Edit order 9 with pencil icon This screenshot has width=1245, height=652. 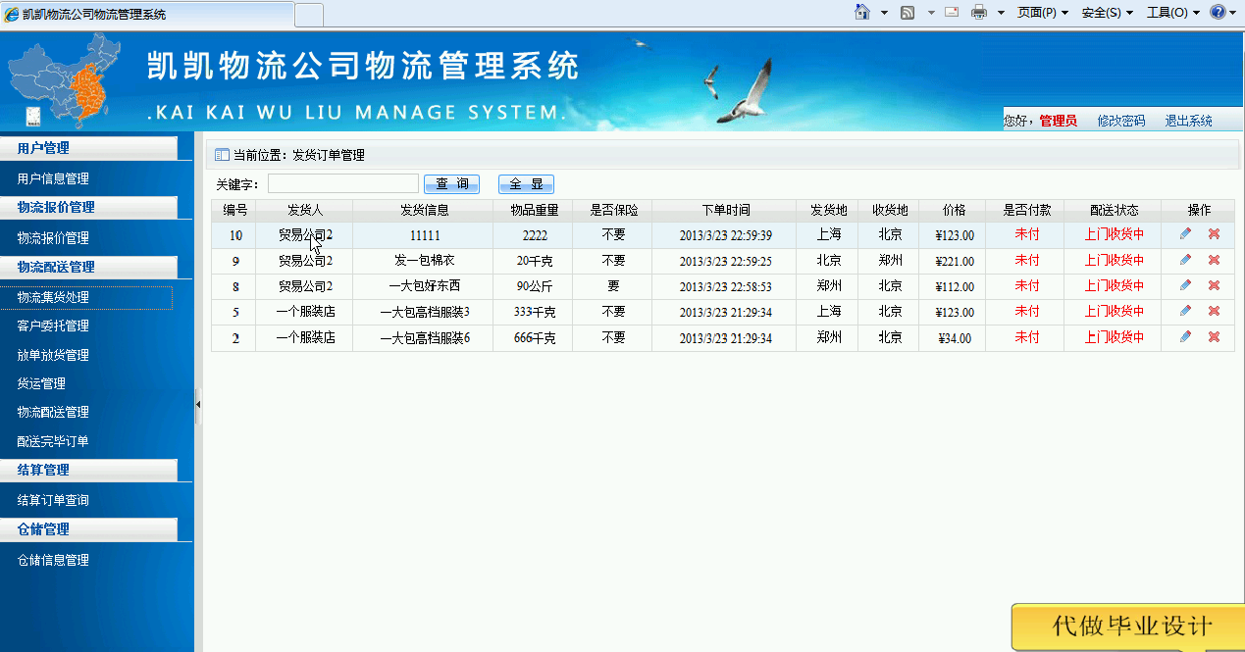click(x=1186, y=260)
